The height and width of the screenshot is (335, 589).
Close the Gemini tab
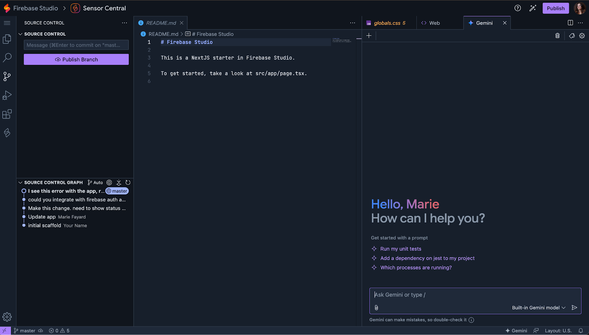coord(505,23)
